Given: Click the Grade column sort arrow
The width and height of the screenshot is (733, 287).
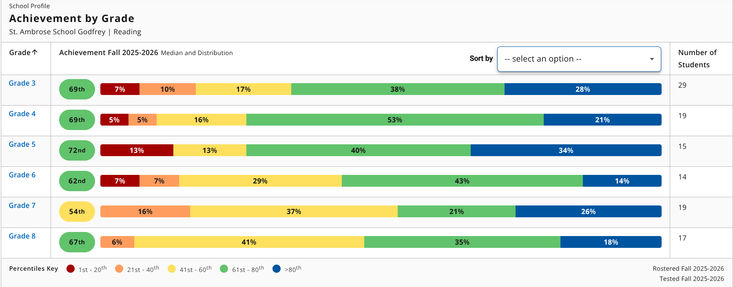Looking at the screenshot, I should coord(35,52).
